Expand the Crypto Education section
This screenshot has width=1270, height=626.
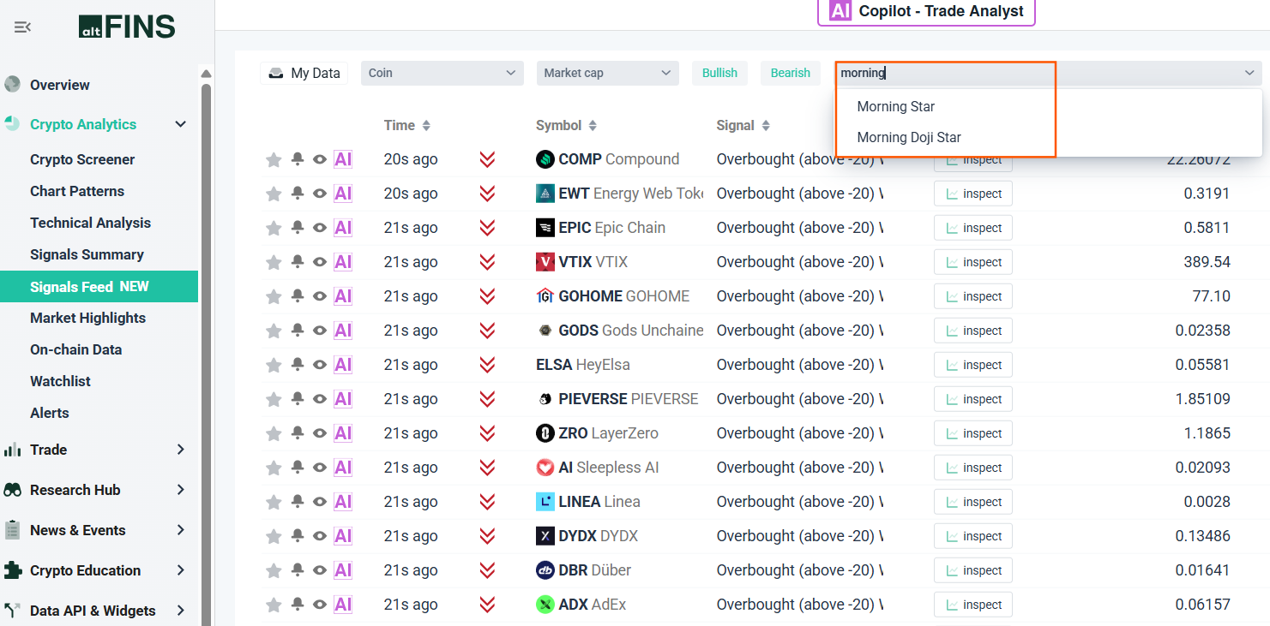coord(181,570)
